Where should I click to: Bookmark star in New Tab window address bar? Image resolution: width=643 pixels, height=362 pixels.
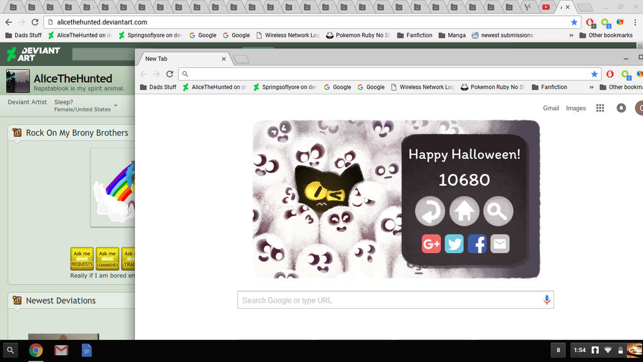[594, 74]
